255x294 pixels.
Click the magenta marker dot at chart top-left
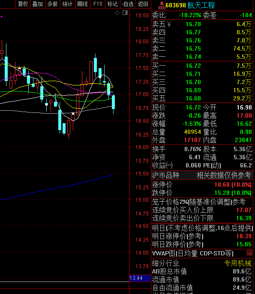coord(1,16)
